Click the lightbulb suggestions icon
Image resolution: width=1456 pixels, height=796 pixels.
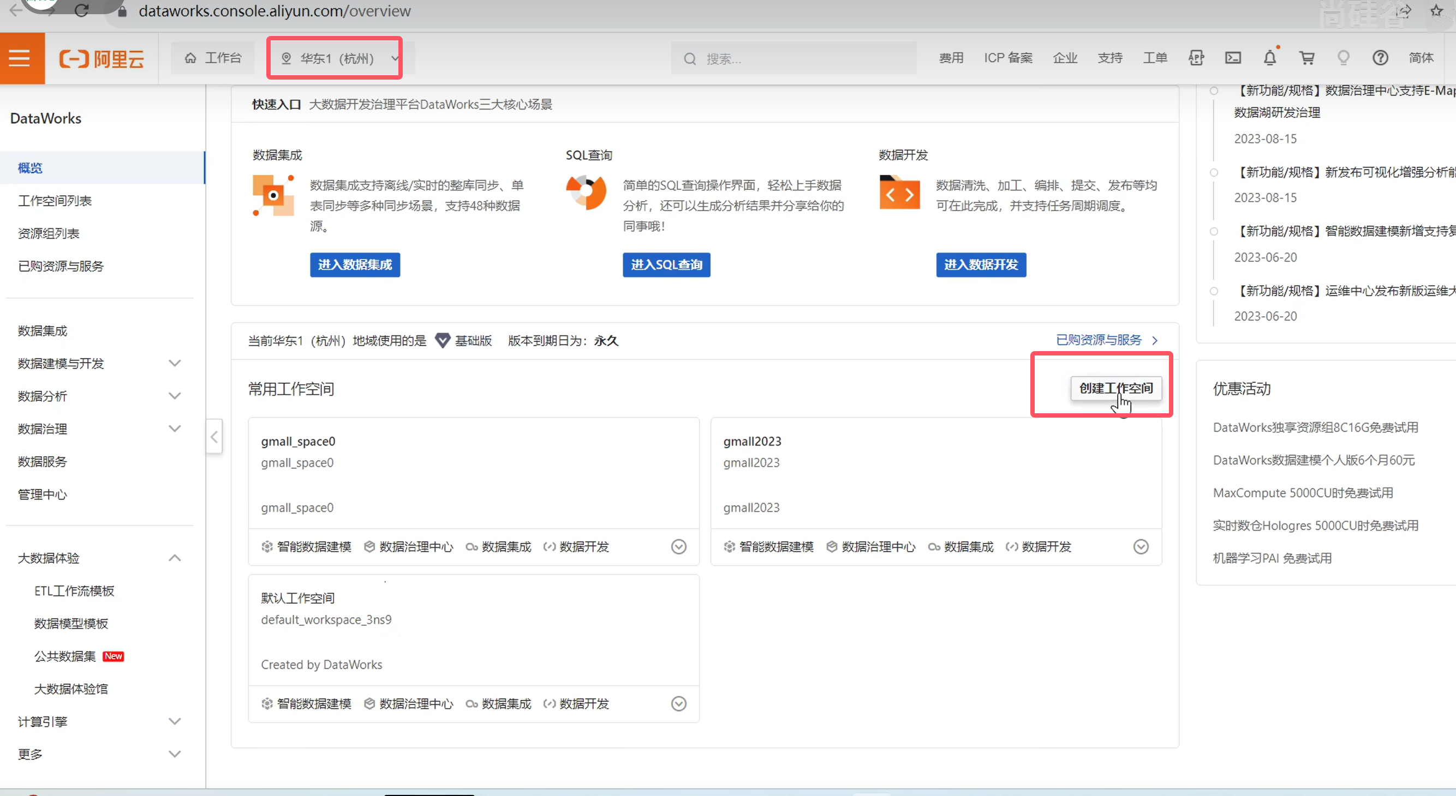tap(1343, 58)
